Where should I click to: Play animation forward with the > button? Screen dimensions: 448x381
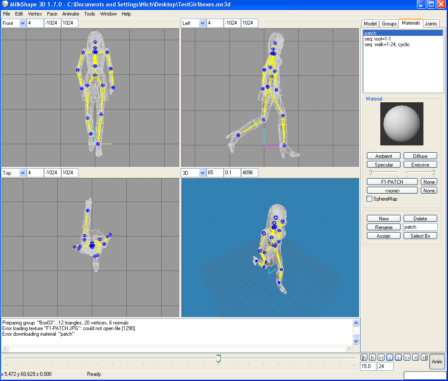tap(398, 357)
